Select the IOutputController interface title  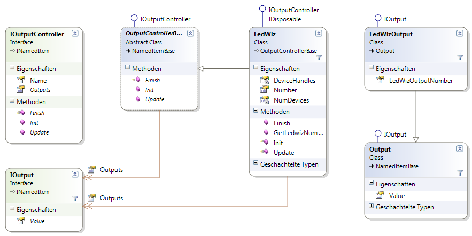click(37, 34)
